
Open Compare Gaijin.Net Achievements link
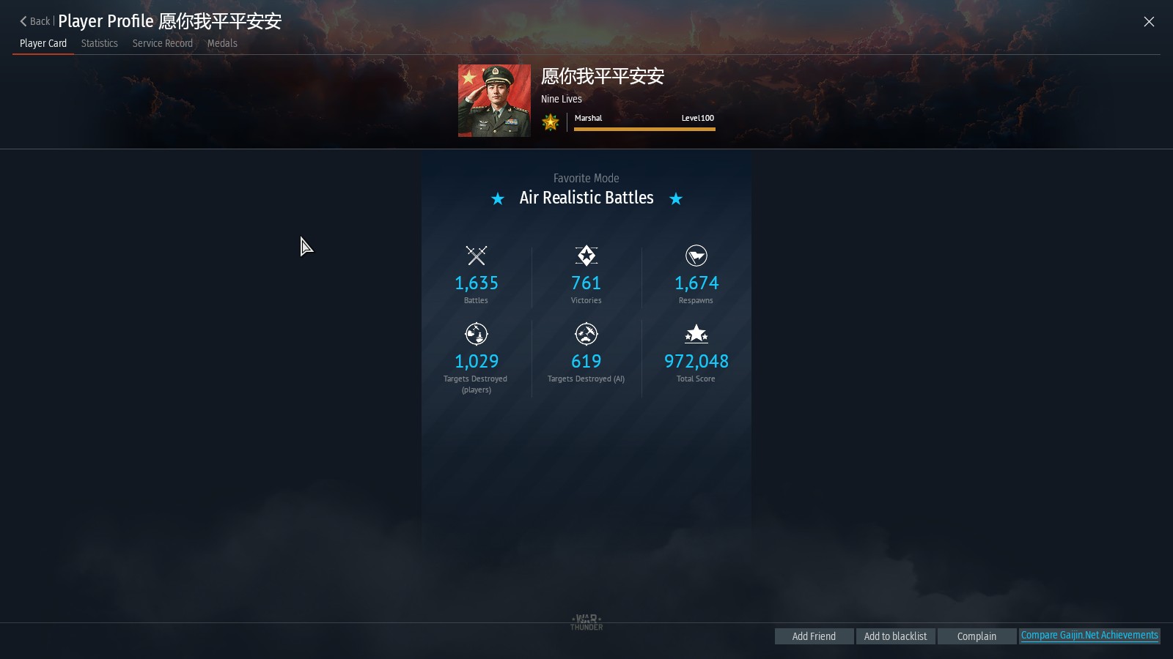point(1089,636)
